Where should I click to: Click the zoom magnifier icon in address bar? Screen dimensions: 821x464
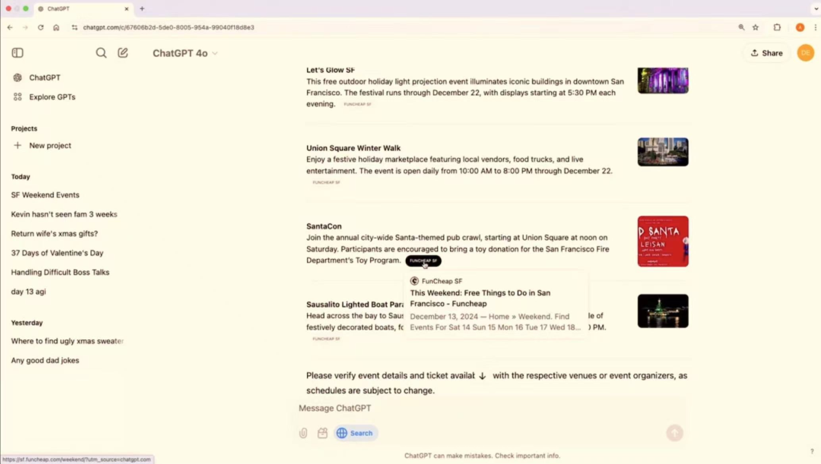741,27
